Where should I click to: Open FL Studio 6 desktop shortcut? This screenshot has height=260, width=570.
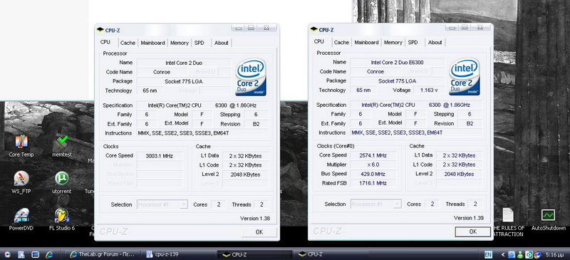point(62,219)
